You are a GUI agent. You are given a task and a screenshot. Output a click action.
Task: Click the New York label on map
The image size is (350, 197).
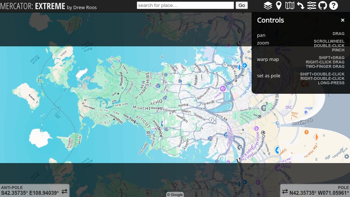130,119
